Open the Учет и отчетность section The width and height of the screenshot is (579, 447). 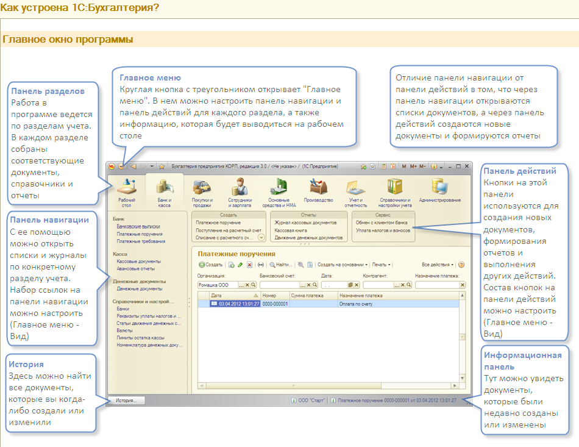[356, 192]
